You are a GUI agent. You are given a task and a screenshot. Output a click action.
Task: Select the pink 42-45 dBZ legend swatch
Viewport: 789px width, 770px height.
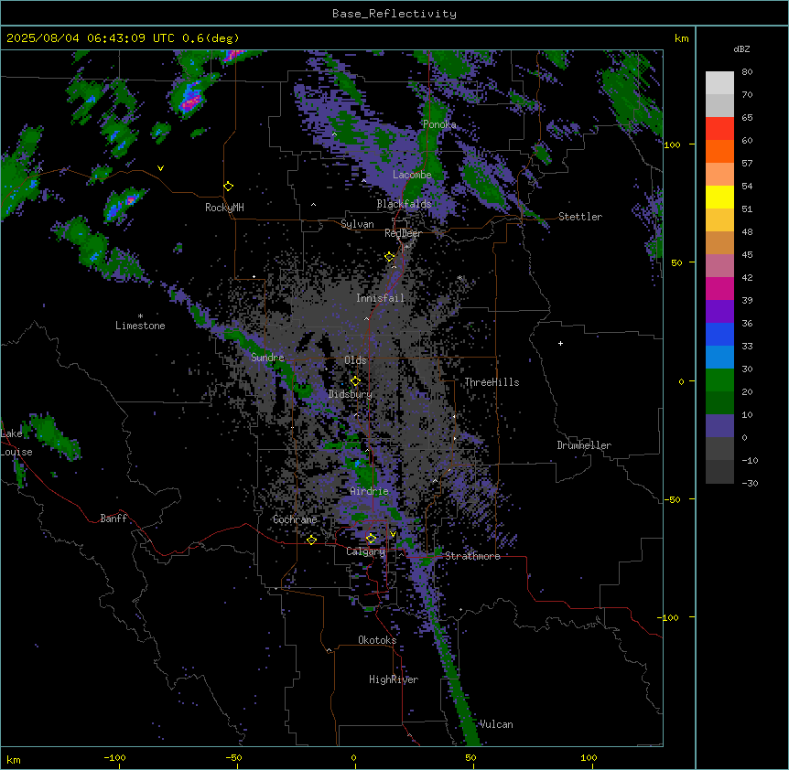(x=719, y=266)
